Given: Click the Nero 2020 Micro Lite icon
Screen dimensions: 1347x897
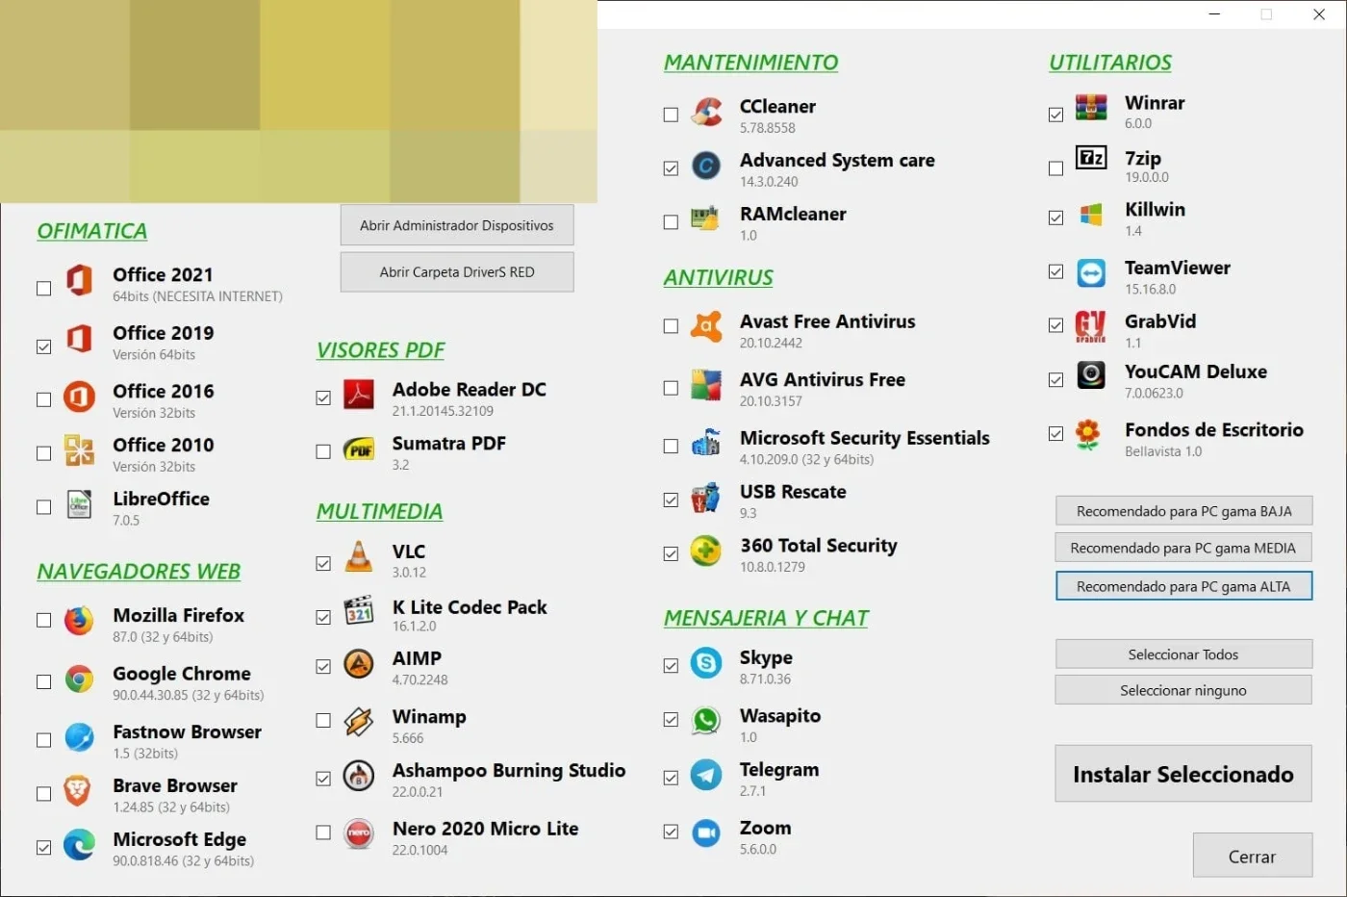Looking at the screenshot, I should [x=359, y=833].
